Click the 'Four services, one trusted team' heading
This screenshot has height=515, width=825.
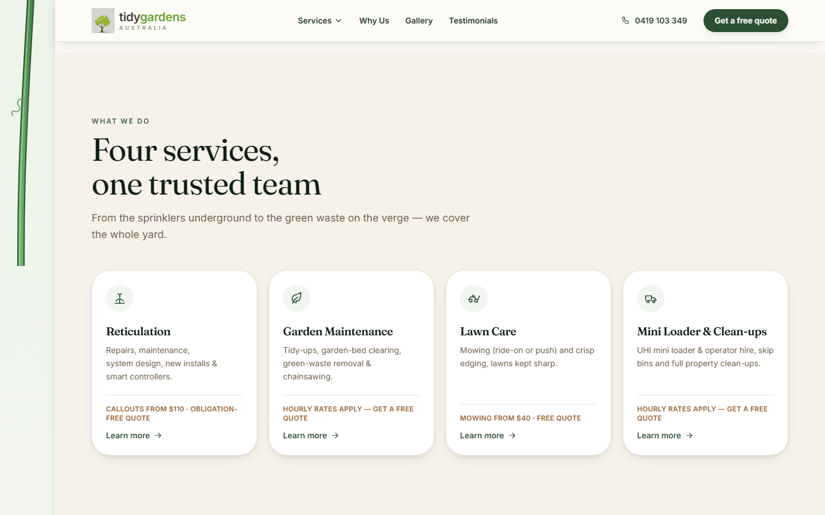point(206,167)
